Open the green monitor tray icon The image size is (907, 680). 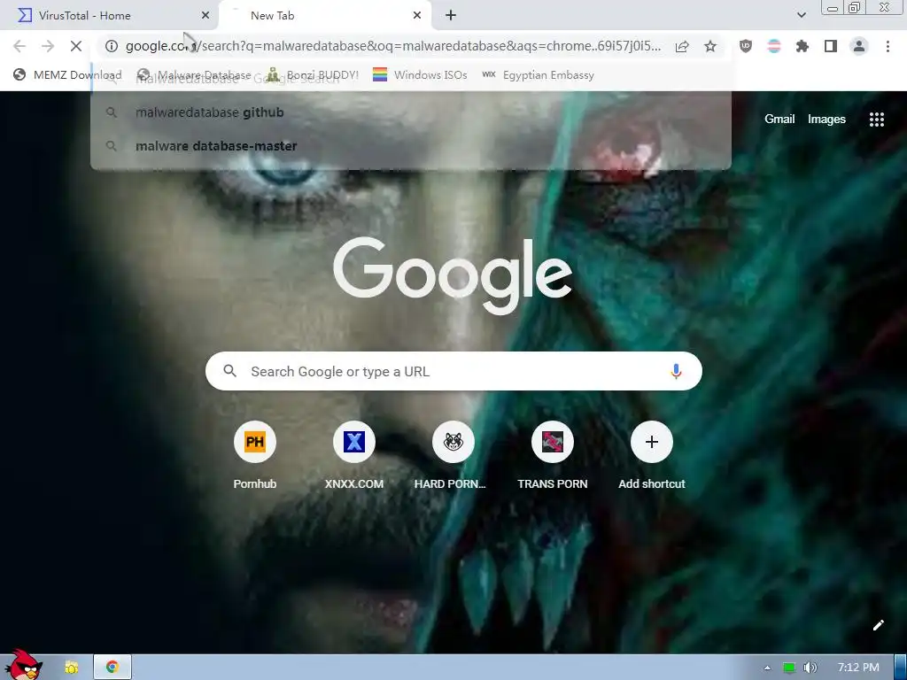[788, 668]
